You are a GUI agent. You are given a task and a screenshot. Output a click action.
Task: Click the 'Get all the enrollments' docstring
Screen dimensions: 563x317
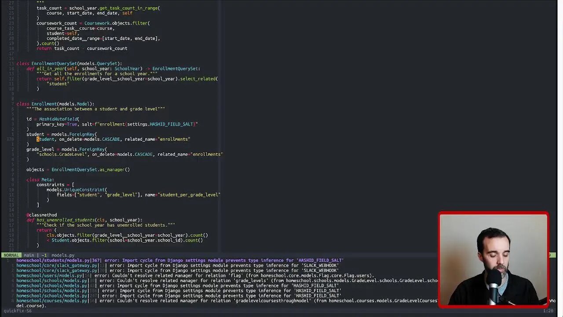[97, 74]
